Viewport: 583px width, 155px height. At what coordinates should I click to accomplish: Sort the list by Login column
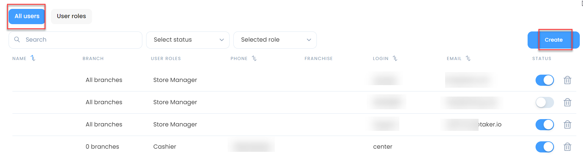(x=395, y=58)
